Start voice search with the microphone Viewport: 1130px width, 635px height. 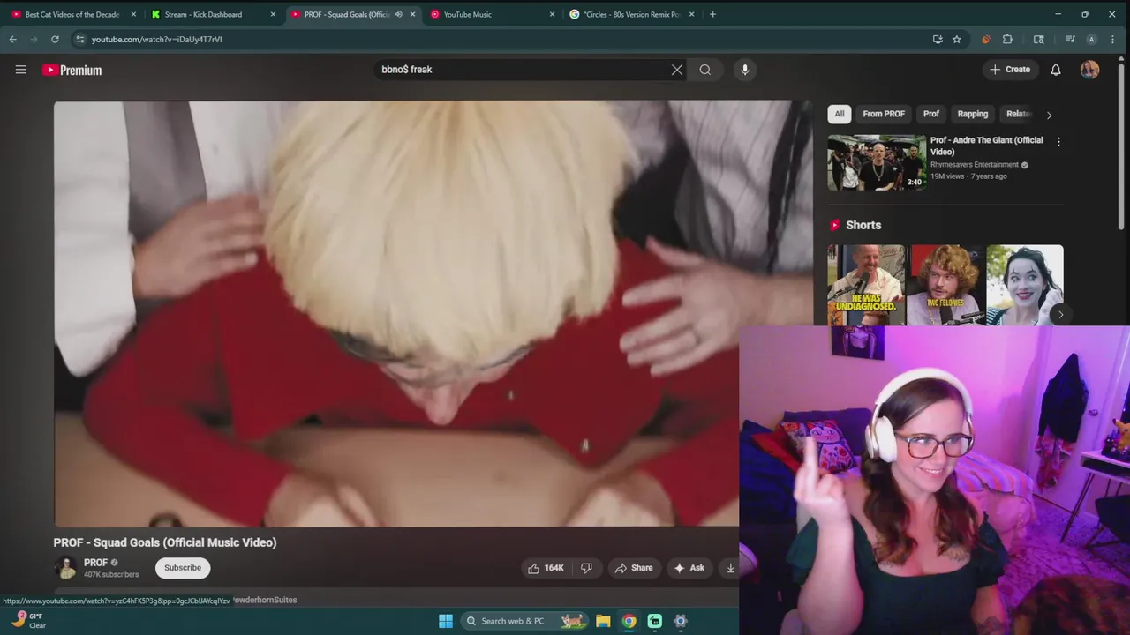click(745, 70)
